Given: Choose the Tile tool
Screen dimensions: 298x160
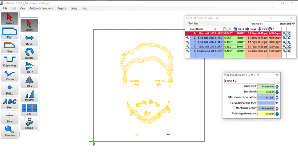Looking at the screenshot, I should pos(29,109).
